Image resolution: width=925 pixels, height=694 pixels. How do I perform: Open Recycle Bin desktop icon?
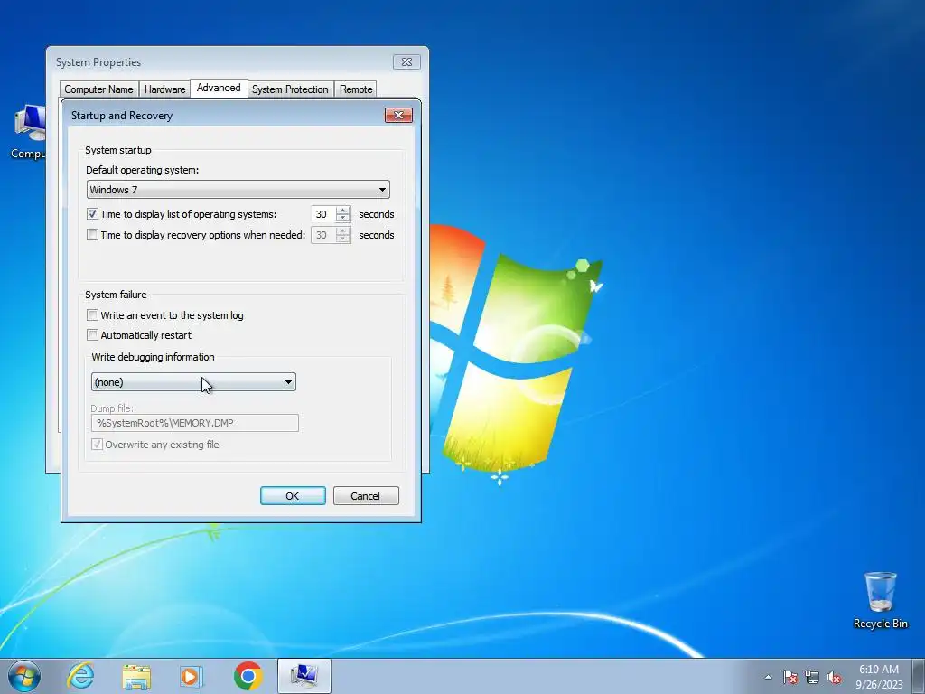point(880,600)
